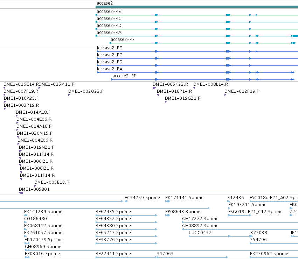Click the EP03016.3prime label
Screen dimensions: 298x259
tap(42, 254)
